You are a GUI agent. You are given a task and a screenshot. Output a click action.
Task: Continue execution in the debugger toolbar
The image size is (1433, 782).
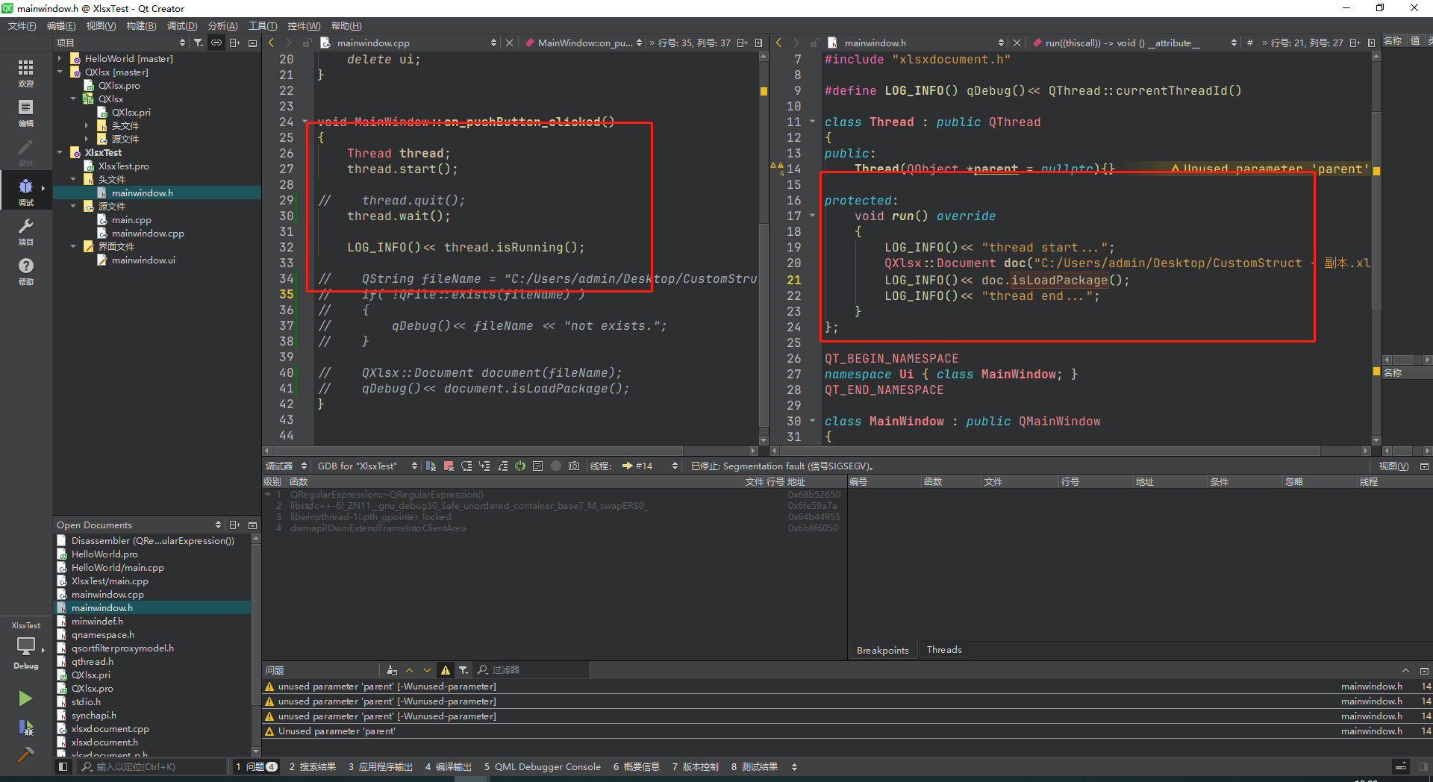coord(431,466)
